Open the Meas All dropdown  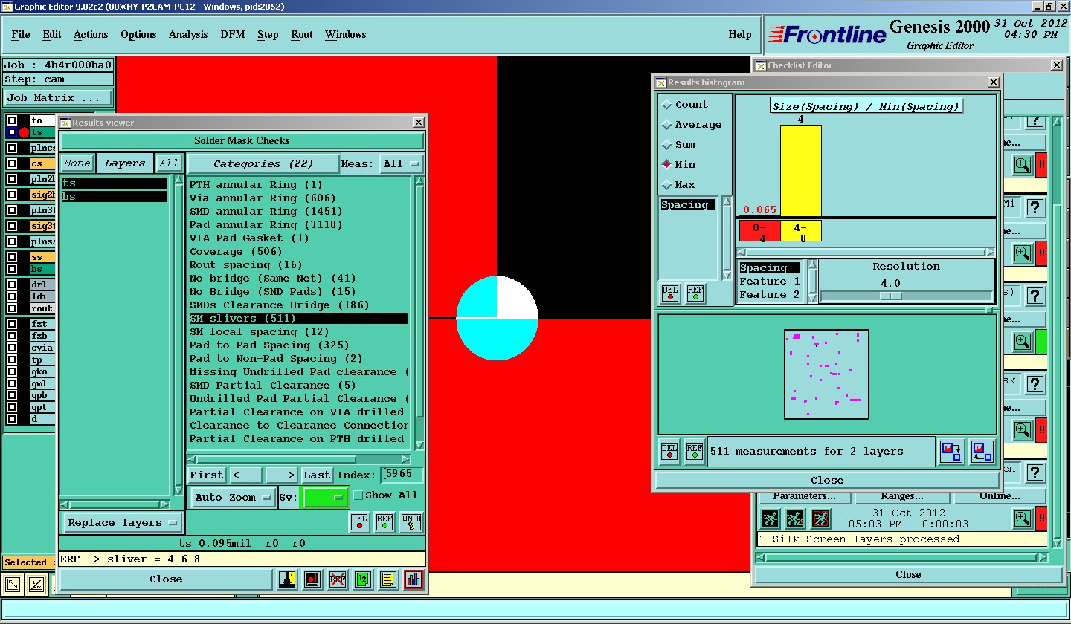[402, 164]
